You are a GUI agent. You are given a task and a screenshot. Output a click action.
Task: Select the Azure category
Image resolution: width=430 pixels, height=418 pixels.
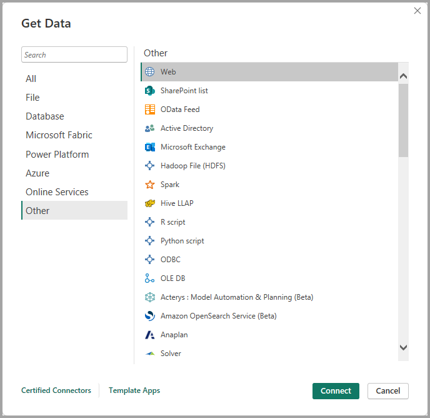point(37,173)
